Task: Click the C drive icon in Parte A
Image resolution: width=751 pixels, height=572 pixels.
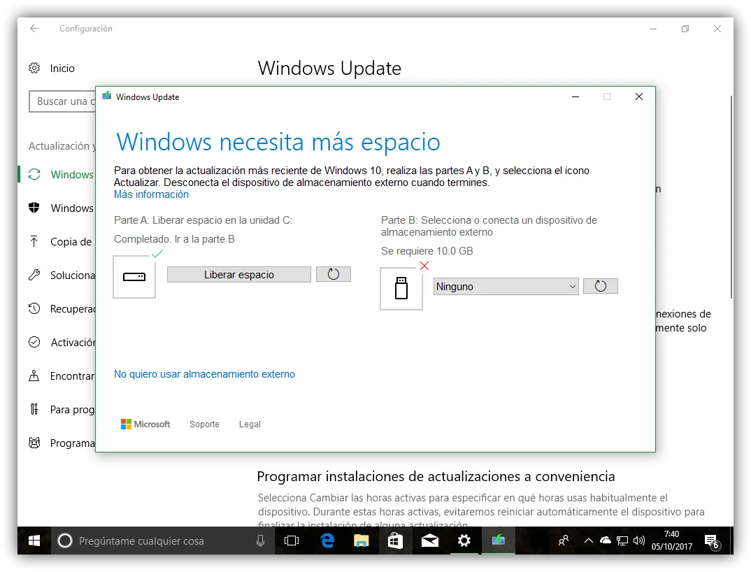Action: 134,277
